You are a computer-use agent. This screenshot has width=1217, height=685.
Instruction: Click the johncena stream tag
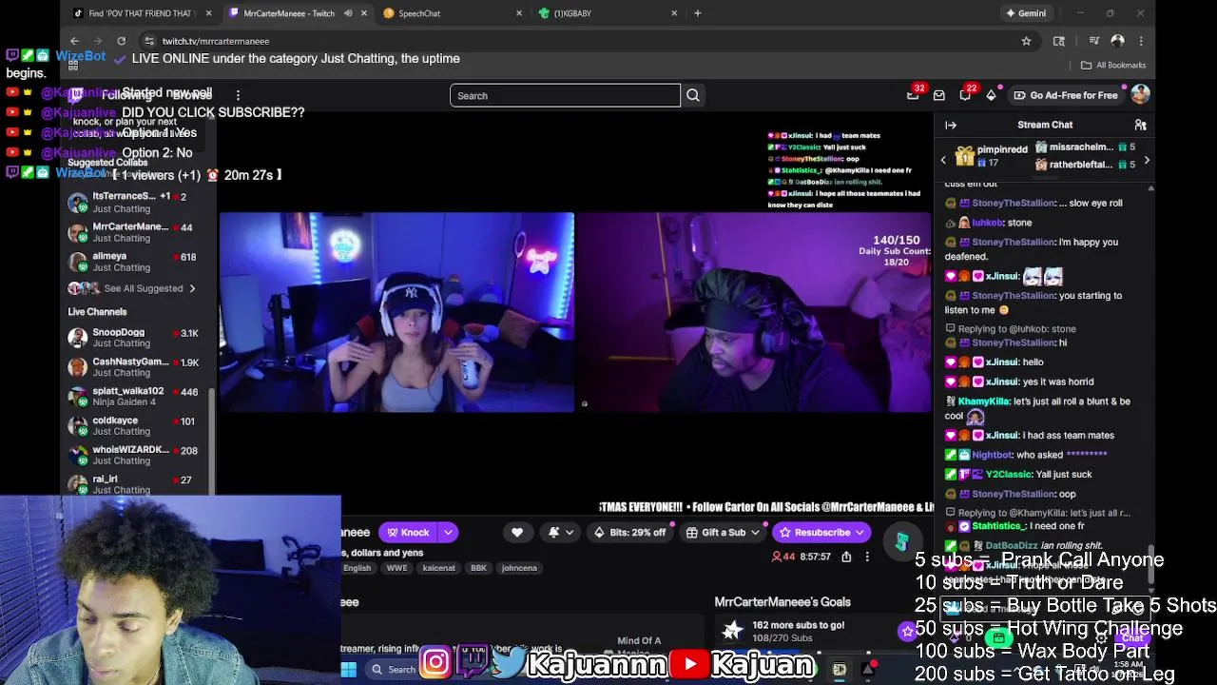[519, 568]
